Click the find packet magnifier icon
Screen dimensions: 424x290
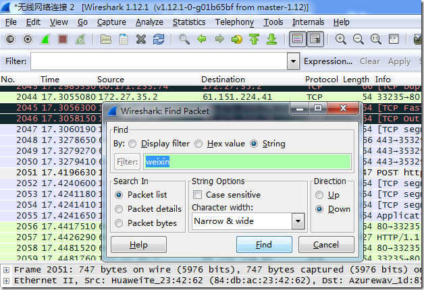pyautogui.click(x=184, y=39)
